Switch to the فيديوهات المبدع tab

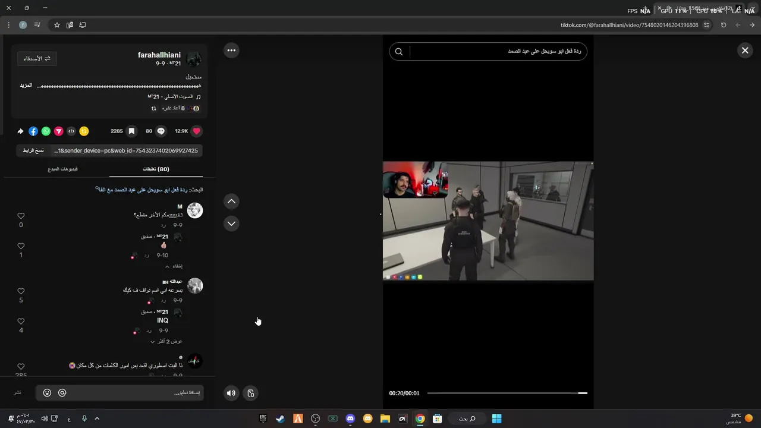[x=63, y=169]
